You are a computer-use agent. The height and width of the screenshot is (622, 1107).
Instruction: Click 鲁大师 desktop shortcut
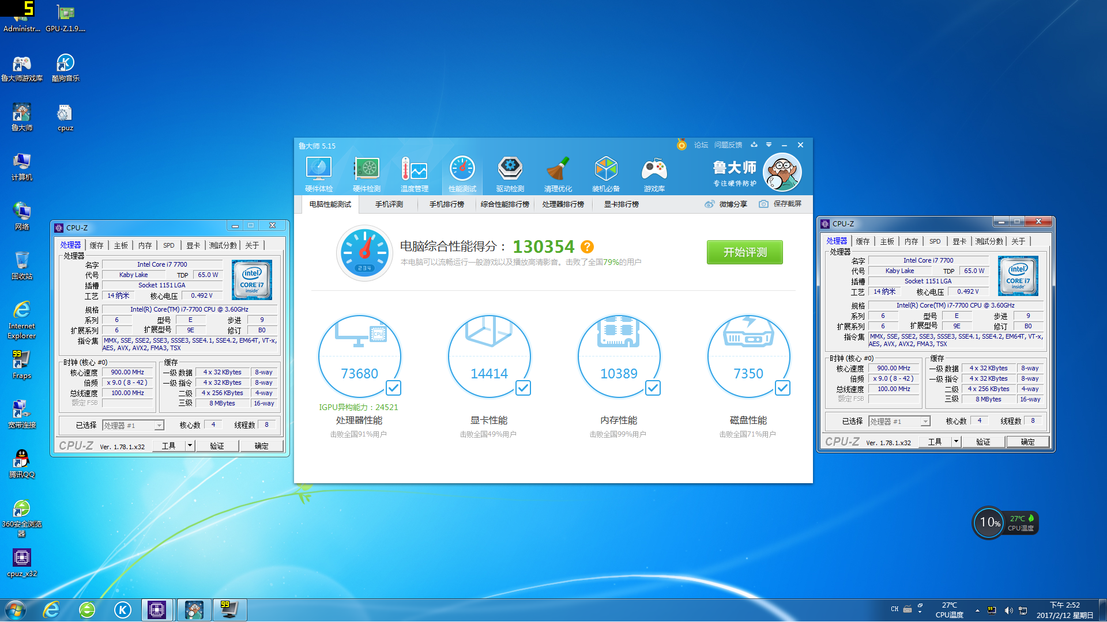22,117
